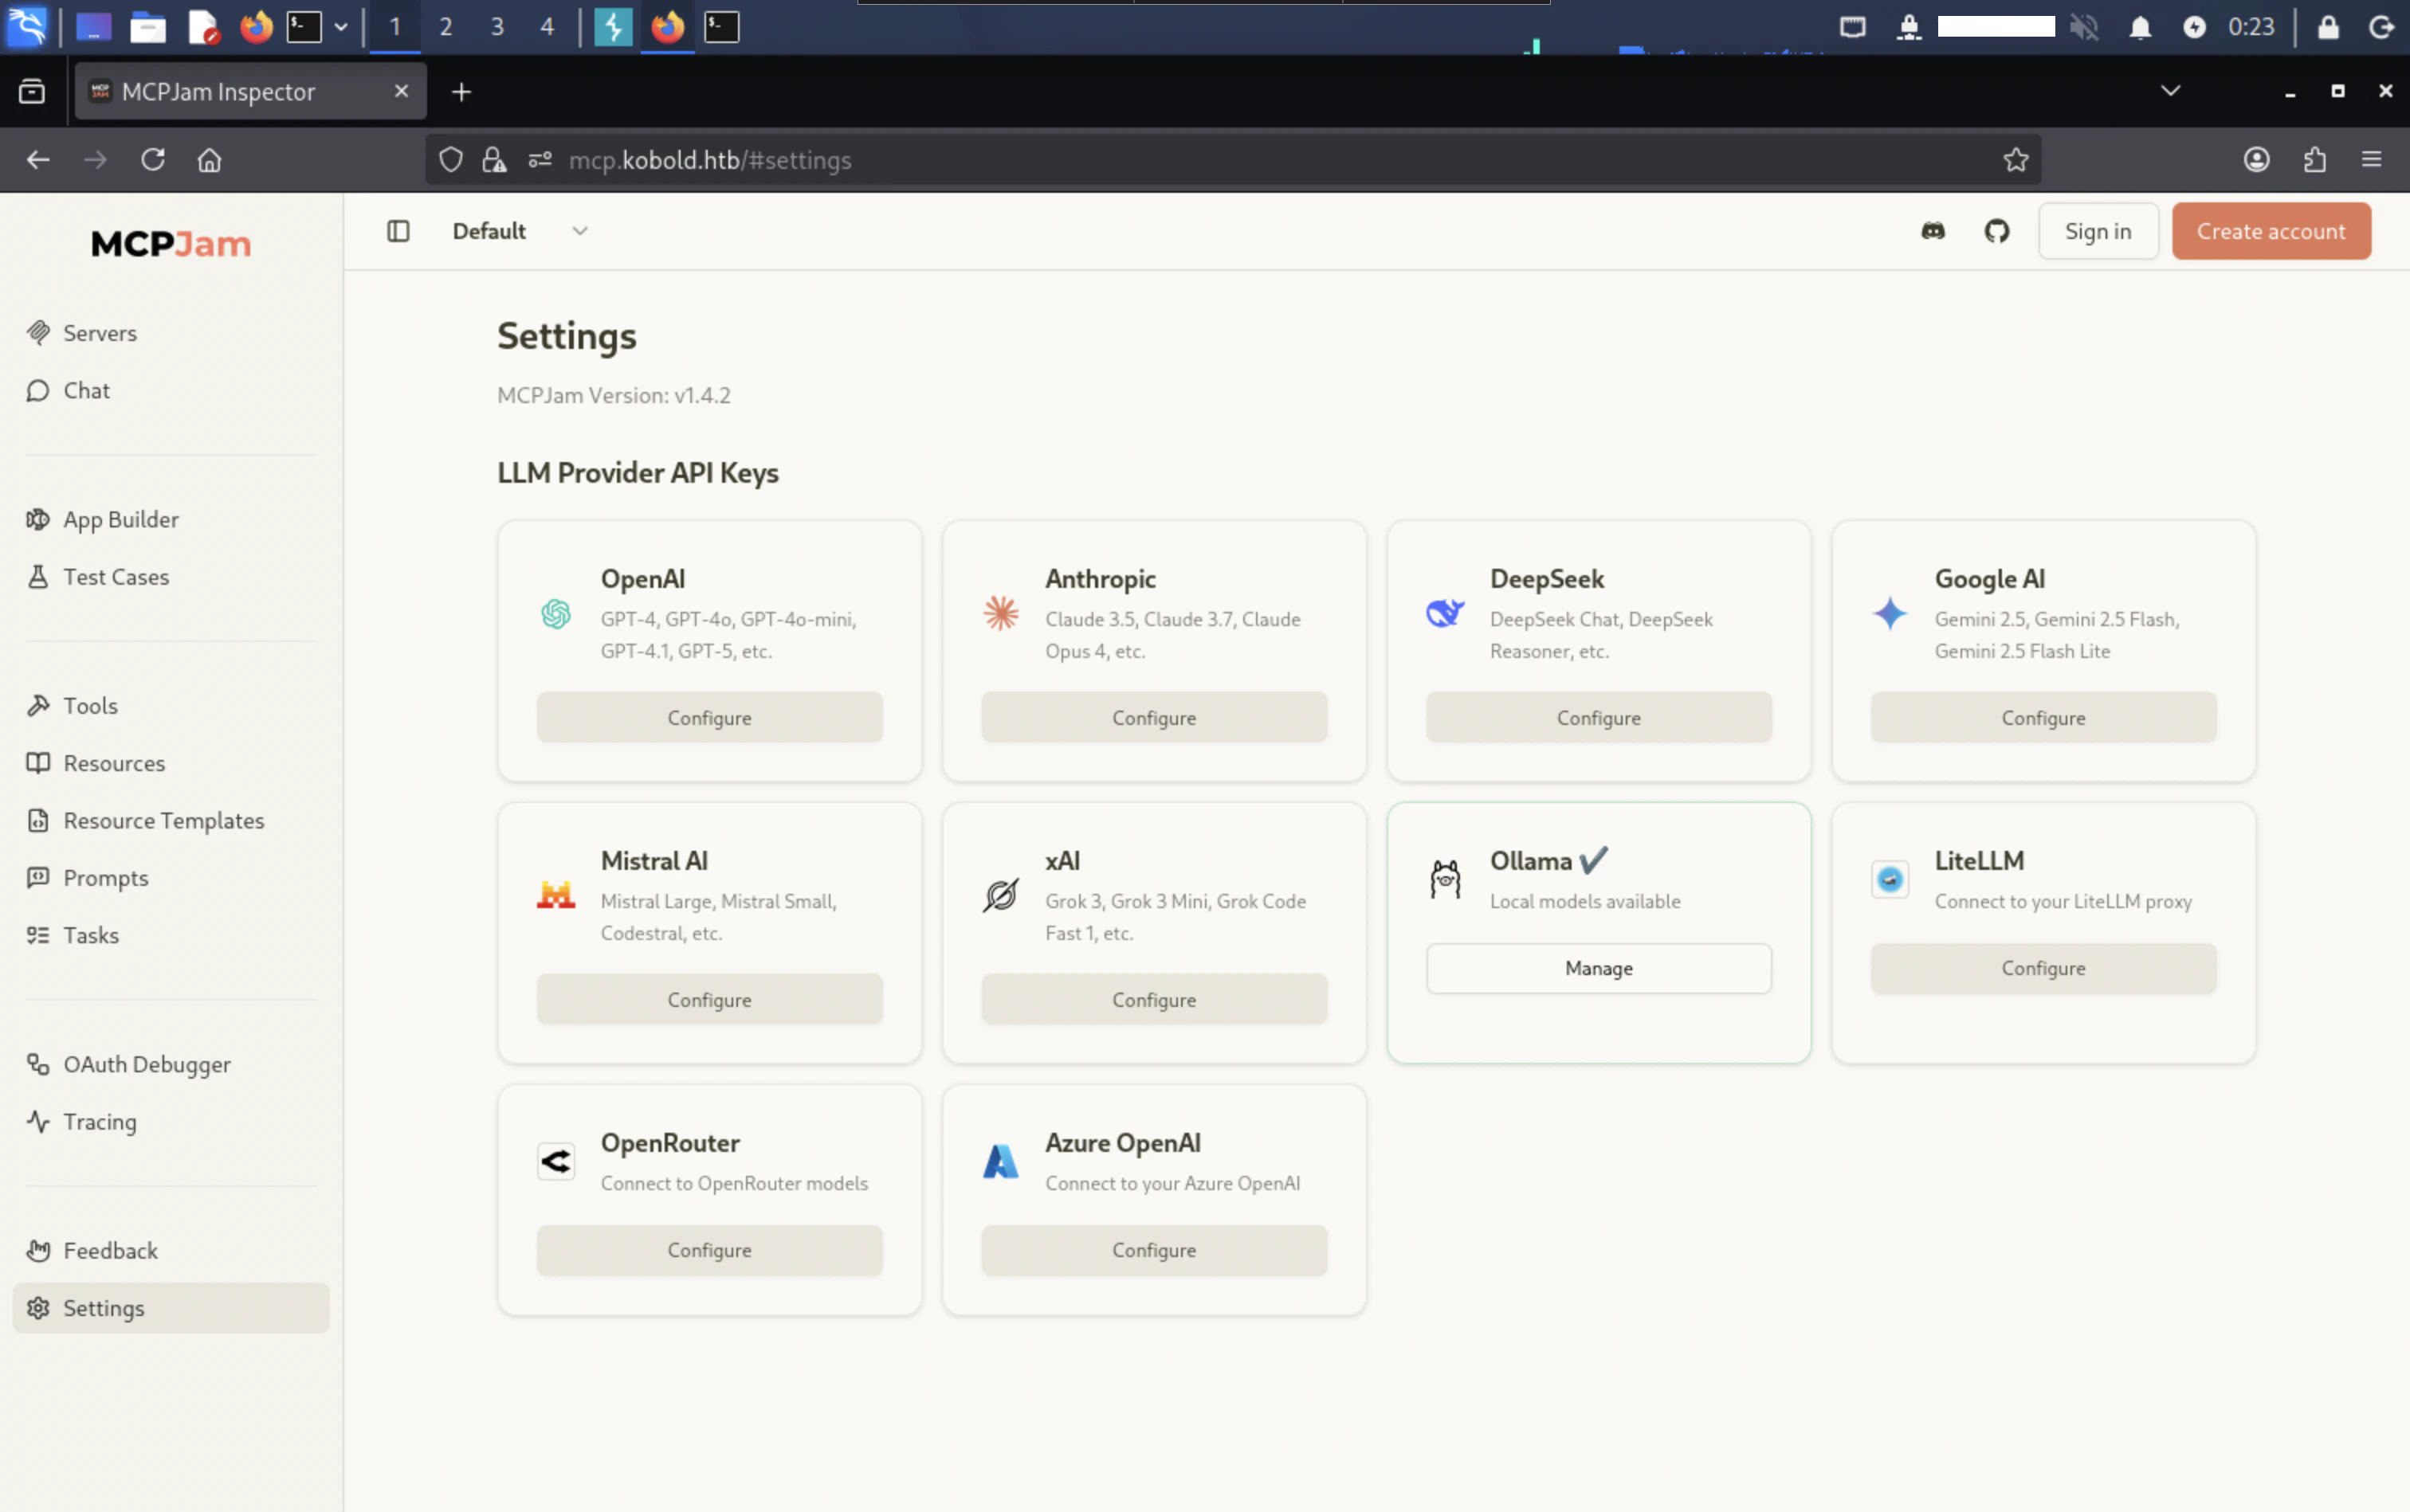
Task: Open a new browser tab
Action: [461, 92]
